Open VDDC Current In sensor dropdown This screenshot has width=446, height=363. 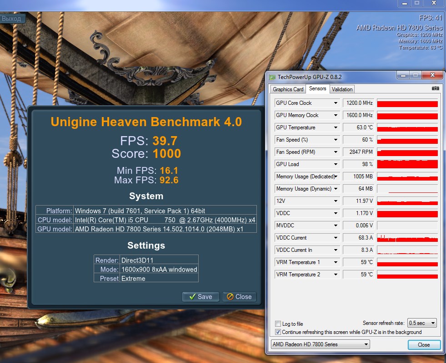tap(336, 250)
